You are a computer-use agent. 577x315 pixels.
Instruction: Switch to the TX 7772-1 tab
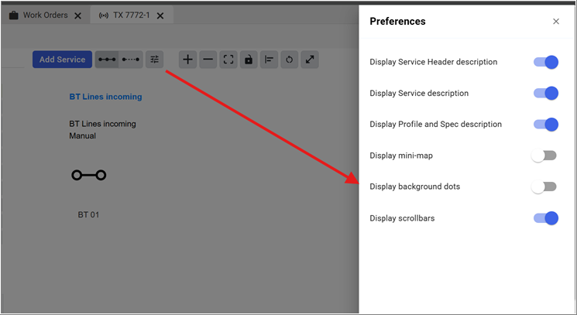click(132, 15)
